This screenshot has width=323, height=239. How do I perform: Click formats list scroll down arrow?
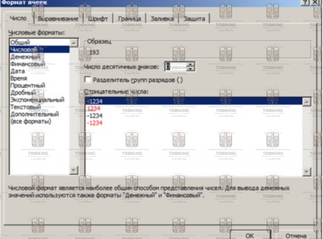point(74,171)
